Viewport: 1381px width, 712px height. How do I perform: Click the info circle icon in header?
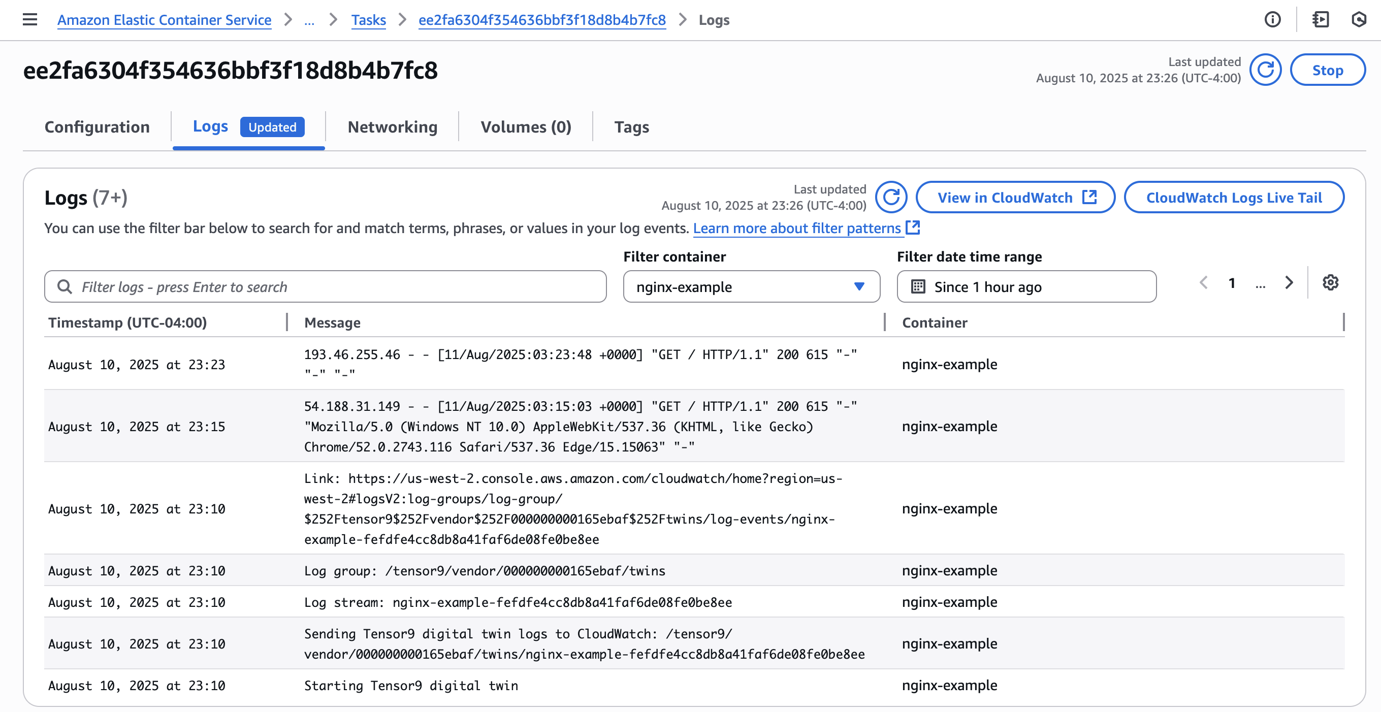[x=1272, y=20]
